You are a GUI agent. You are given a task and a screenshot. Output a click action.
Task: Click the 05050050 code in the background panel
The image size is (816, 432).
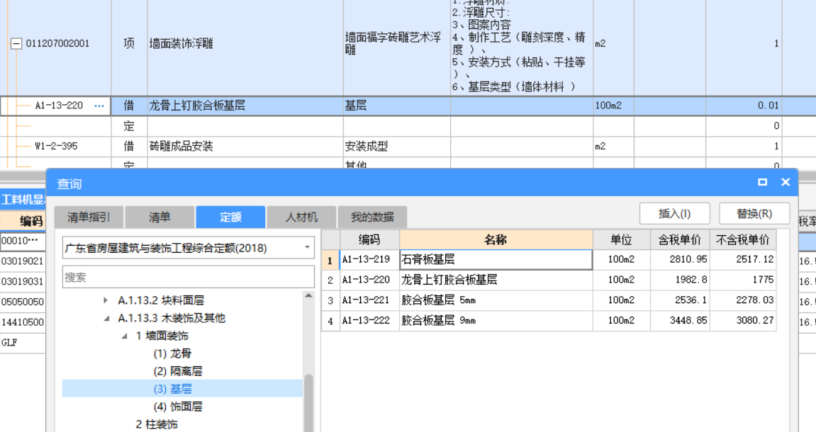pos(23,302)
